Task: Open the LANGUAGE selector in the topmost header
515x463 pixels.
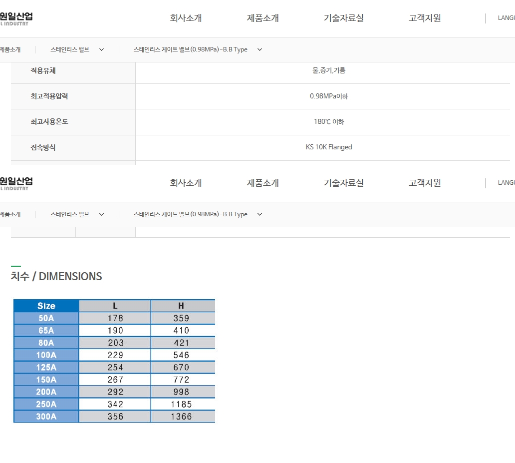Action: [506, 18]
